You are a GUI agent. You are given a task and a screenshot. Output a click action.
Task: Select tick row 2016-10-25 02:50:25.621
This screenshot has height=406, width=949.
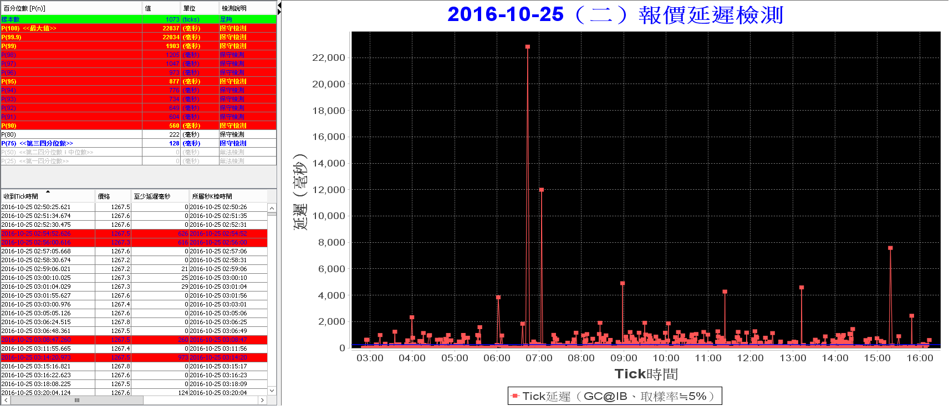[134, 207]
